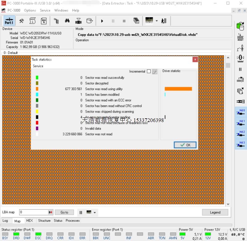Open the Legend button

coord(215,212)
